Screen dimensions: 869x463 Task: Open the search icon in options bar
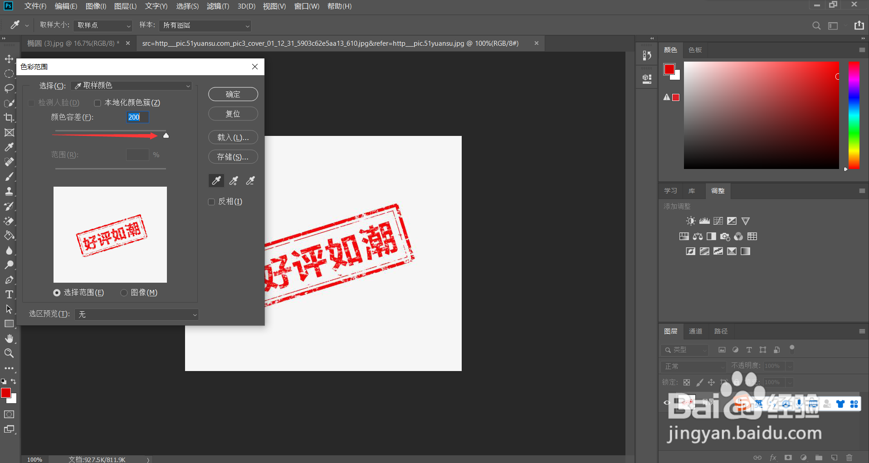coord(816,26)
